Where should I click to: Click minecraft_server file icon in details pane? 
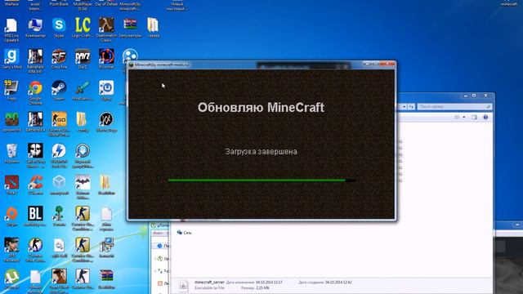pos(183,286)
